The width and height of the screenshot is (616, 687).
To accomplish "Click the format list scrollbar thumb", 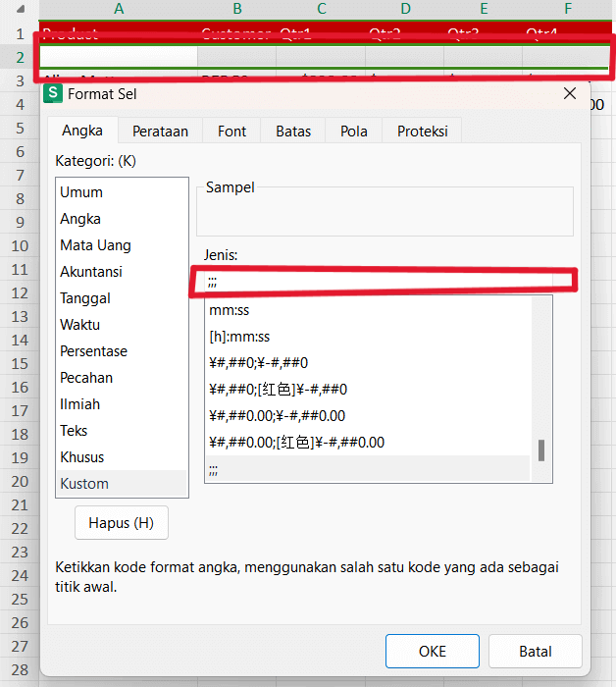I will pos(541,450).
